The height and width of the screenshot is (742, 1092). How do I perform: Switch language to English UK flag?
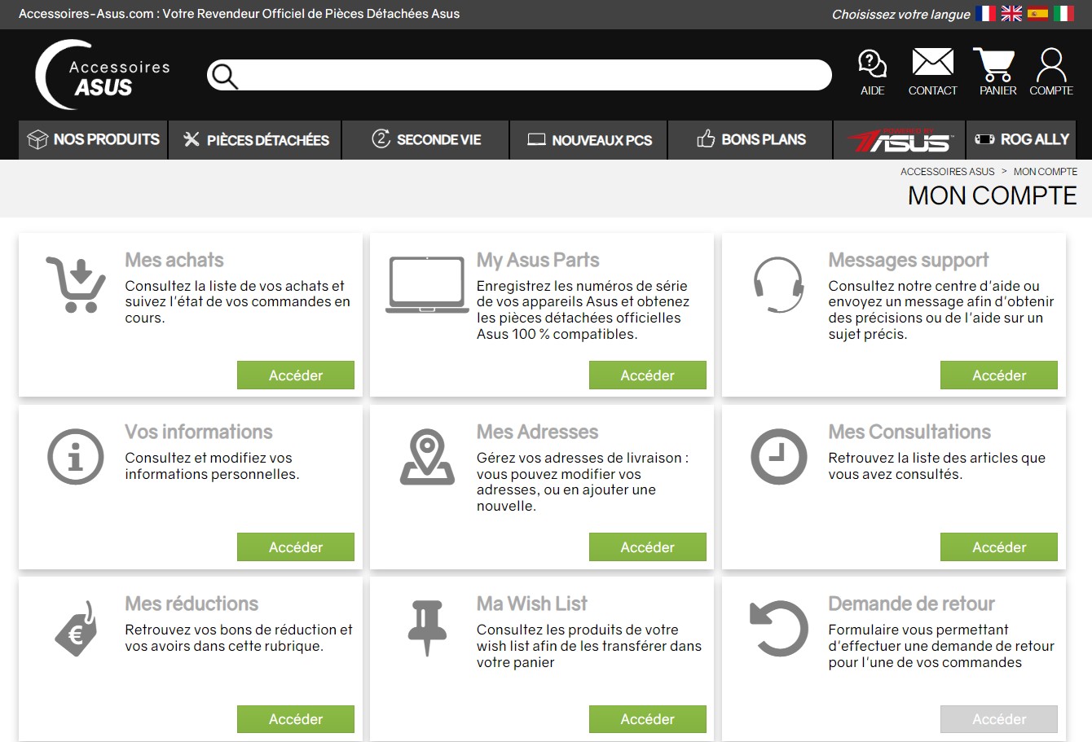[1011, 13]
